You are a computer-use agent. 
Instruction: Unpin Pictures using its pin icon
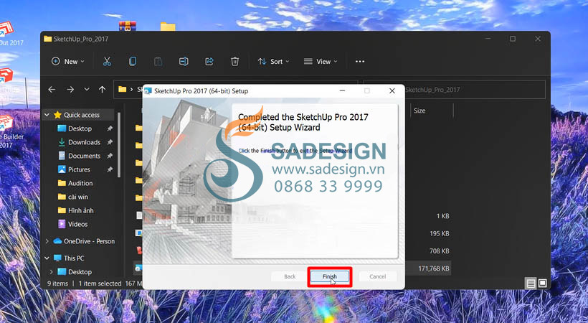tap(110, 169)
